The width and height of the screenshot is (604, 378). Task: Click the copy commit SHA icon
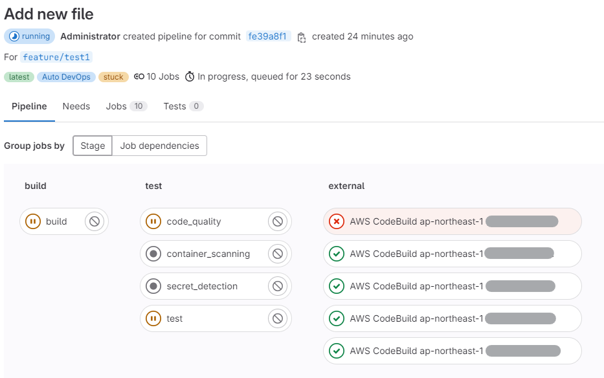pyautogui.click(x=300, y=37)
